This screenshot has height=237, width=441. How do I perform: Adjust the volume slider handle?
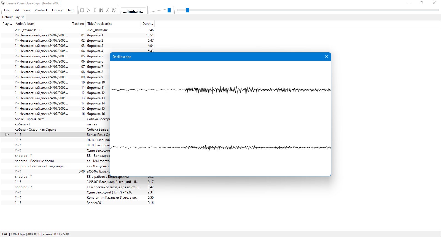tap(169, 10)
